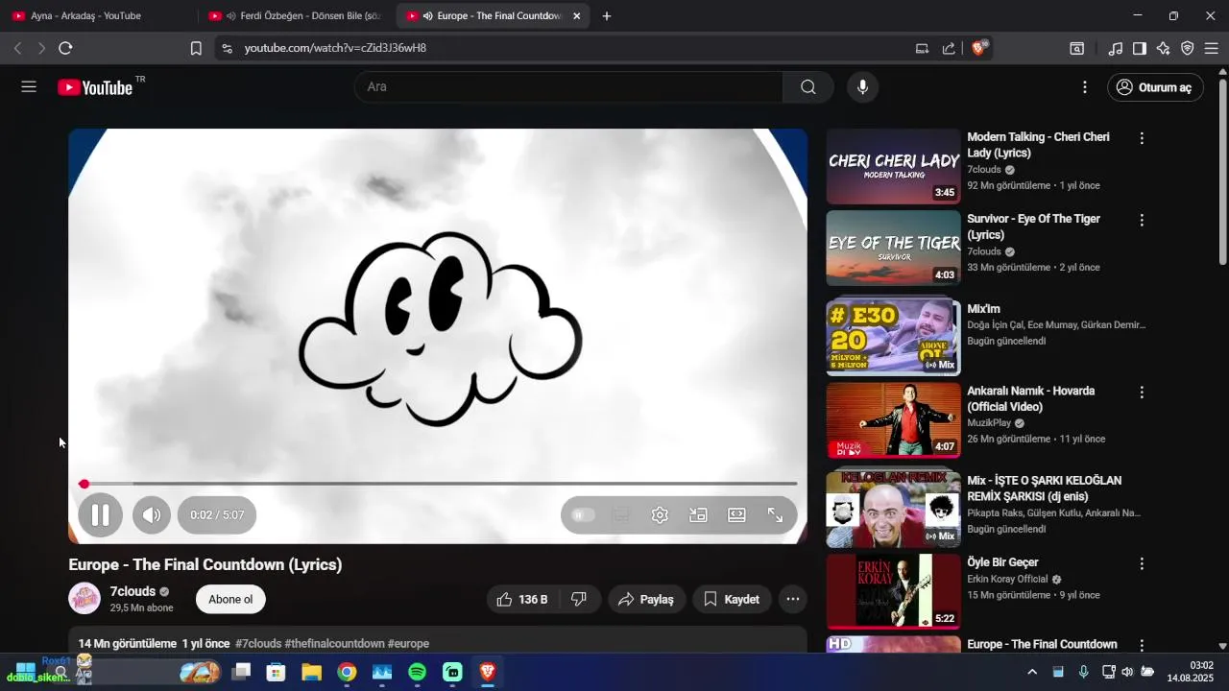Open the YouTube hamburger guide menu
The width and height of the screenshot is (1229, 691).
pos(29,87)
